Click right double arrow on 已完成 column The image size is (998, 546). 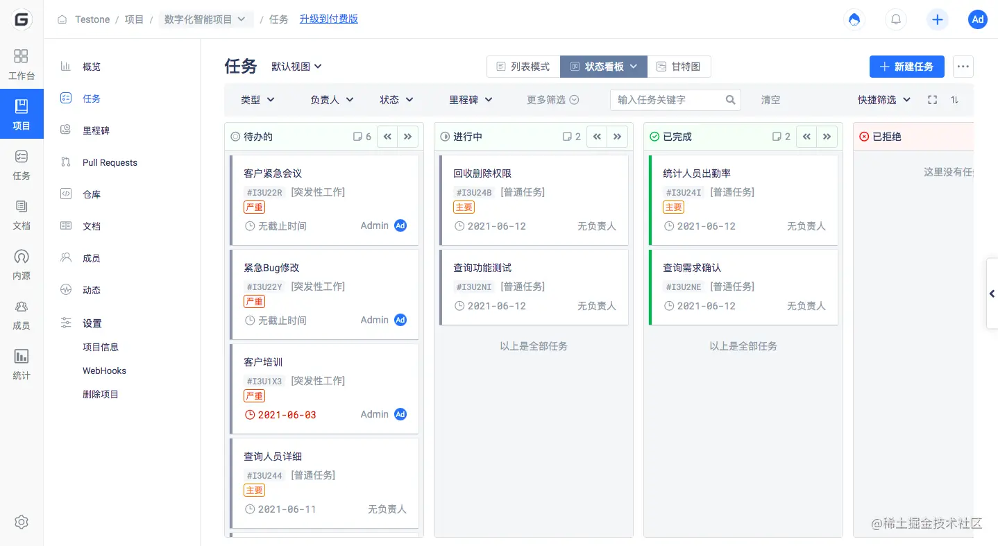click(x=827, y=137)
